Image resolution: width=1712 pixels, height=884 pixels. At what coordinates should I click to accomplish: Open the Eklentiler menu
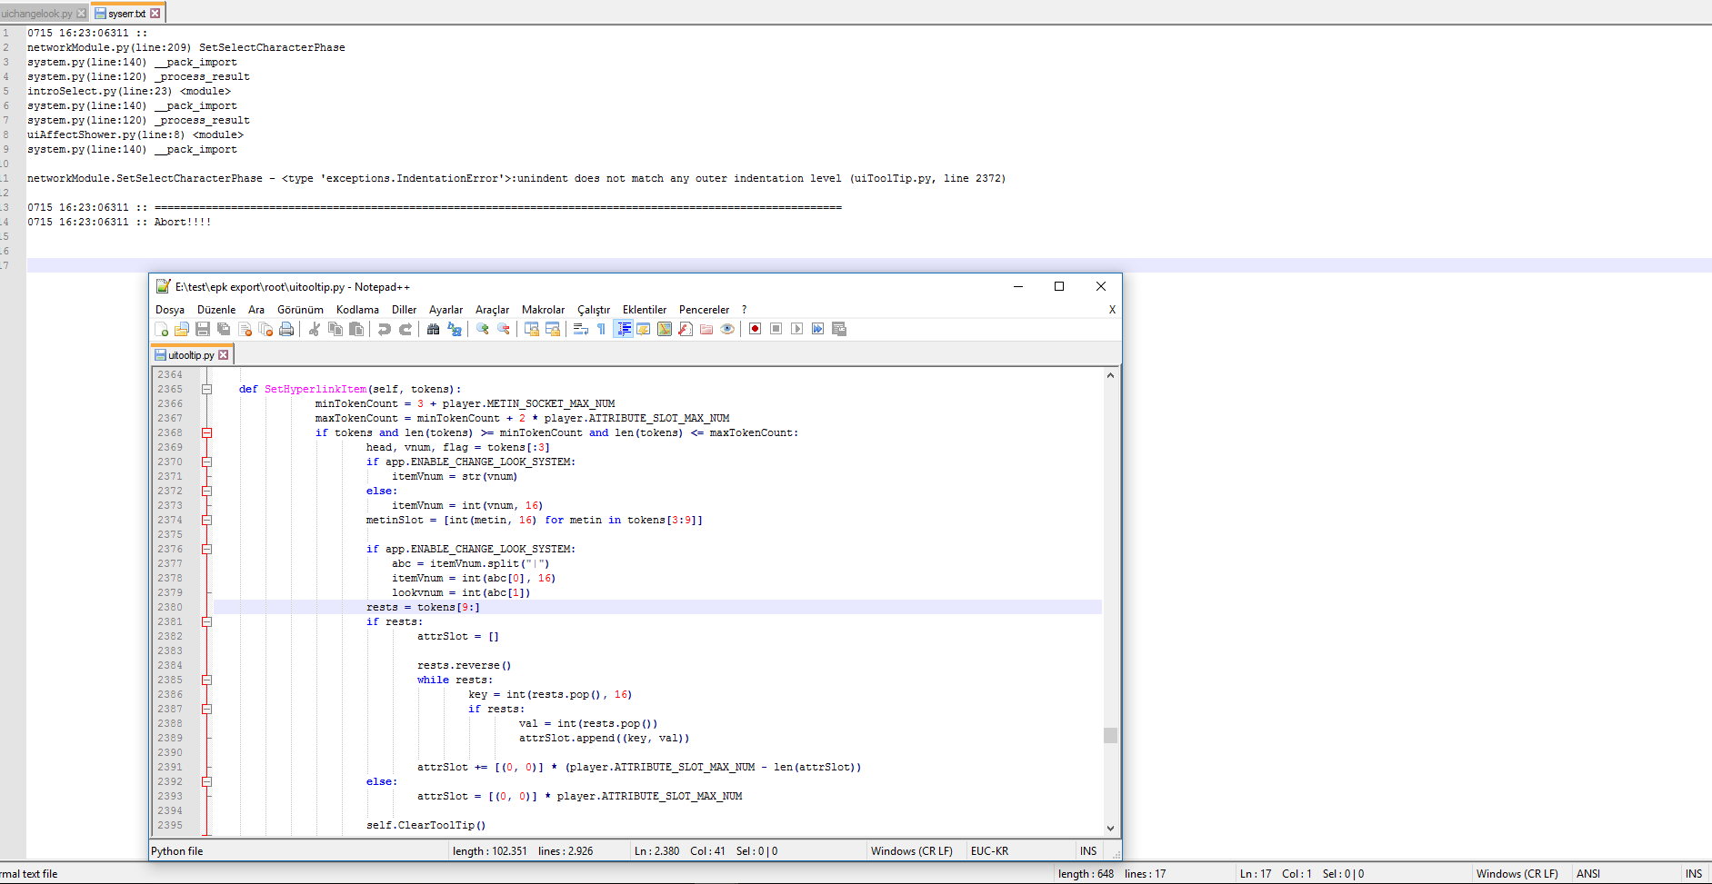[x=645, y=310]
